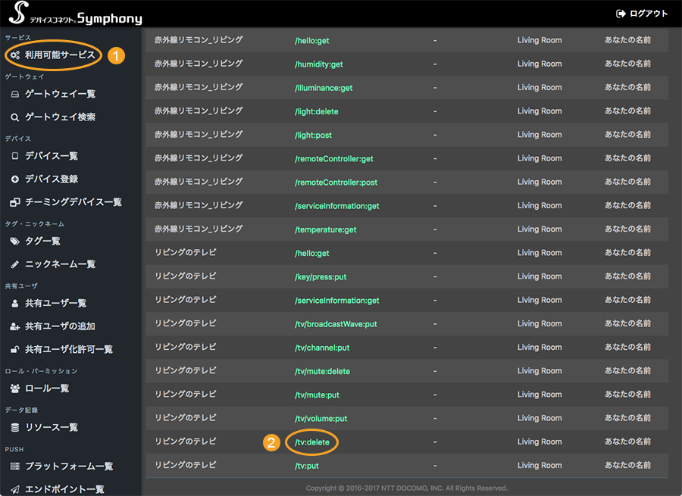The image size is (682, 496).
Task: Open the /tv:delete service link
Action: (x=312, y=442)
